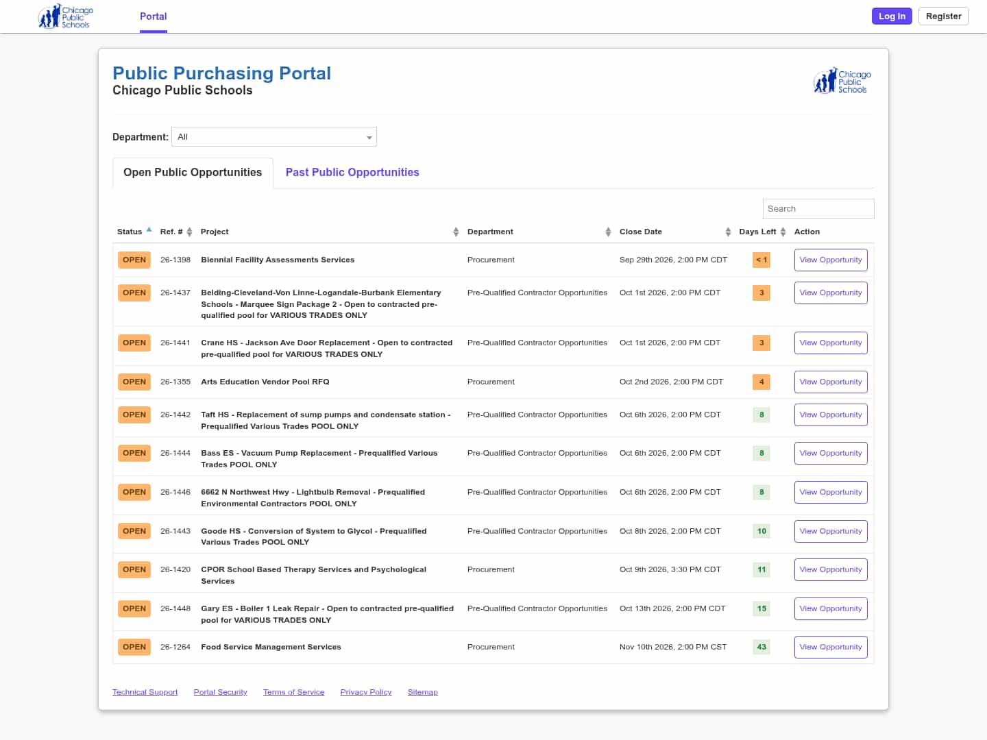View Opportunity for CPOR School Based Therapy
This screenshot has width=987, height=740.
tap(831, 570)
